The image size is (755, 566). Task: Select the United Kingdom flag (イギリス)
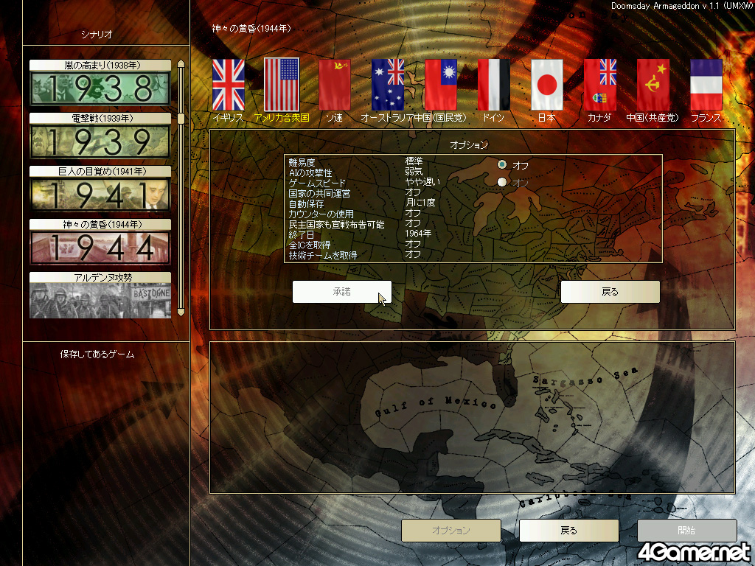(229, 85)
